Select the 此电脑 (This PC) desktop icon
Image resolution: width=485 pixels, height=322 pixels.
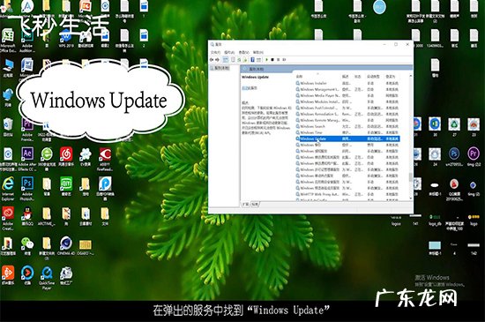8,68
